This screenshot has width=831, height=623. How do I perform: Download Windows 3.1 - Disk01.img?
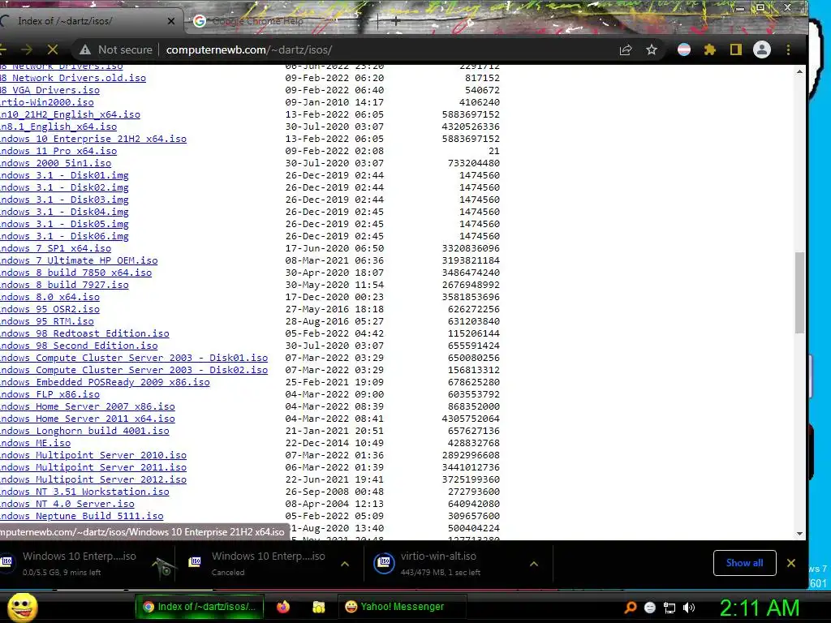64,175
